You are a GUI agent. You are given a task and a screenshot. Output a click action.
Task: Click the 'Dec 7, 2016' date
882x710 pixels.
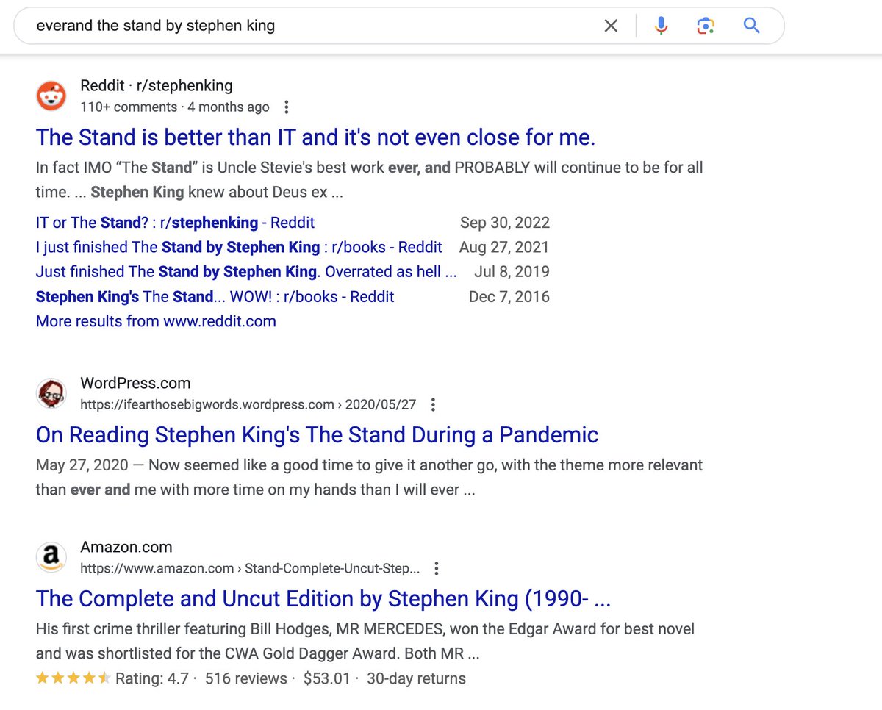[509, 297]
